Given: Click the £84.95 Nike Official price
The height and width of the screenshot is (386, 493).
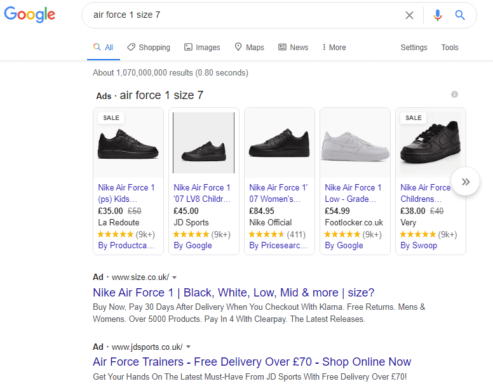Looking at the screenshot, I should [262, 211].
